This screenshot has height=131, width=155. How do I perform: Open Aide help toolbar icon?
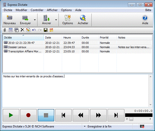coord(145,20)
